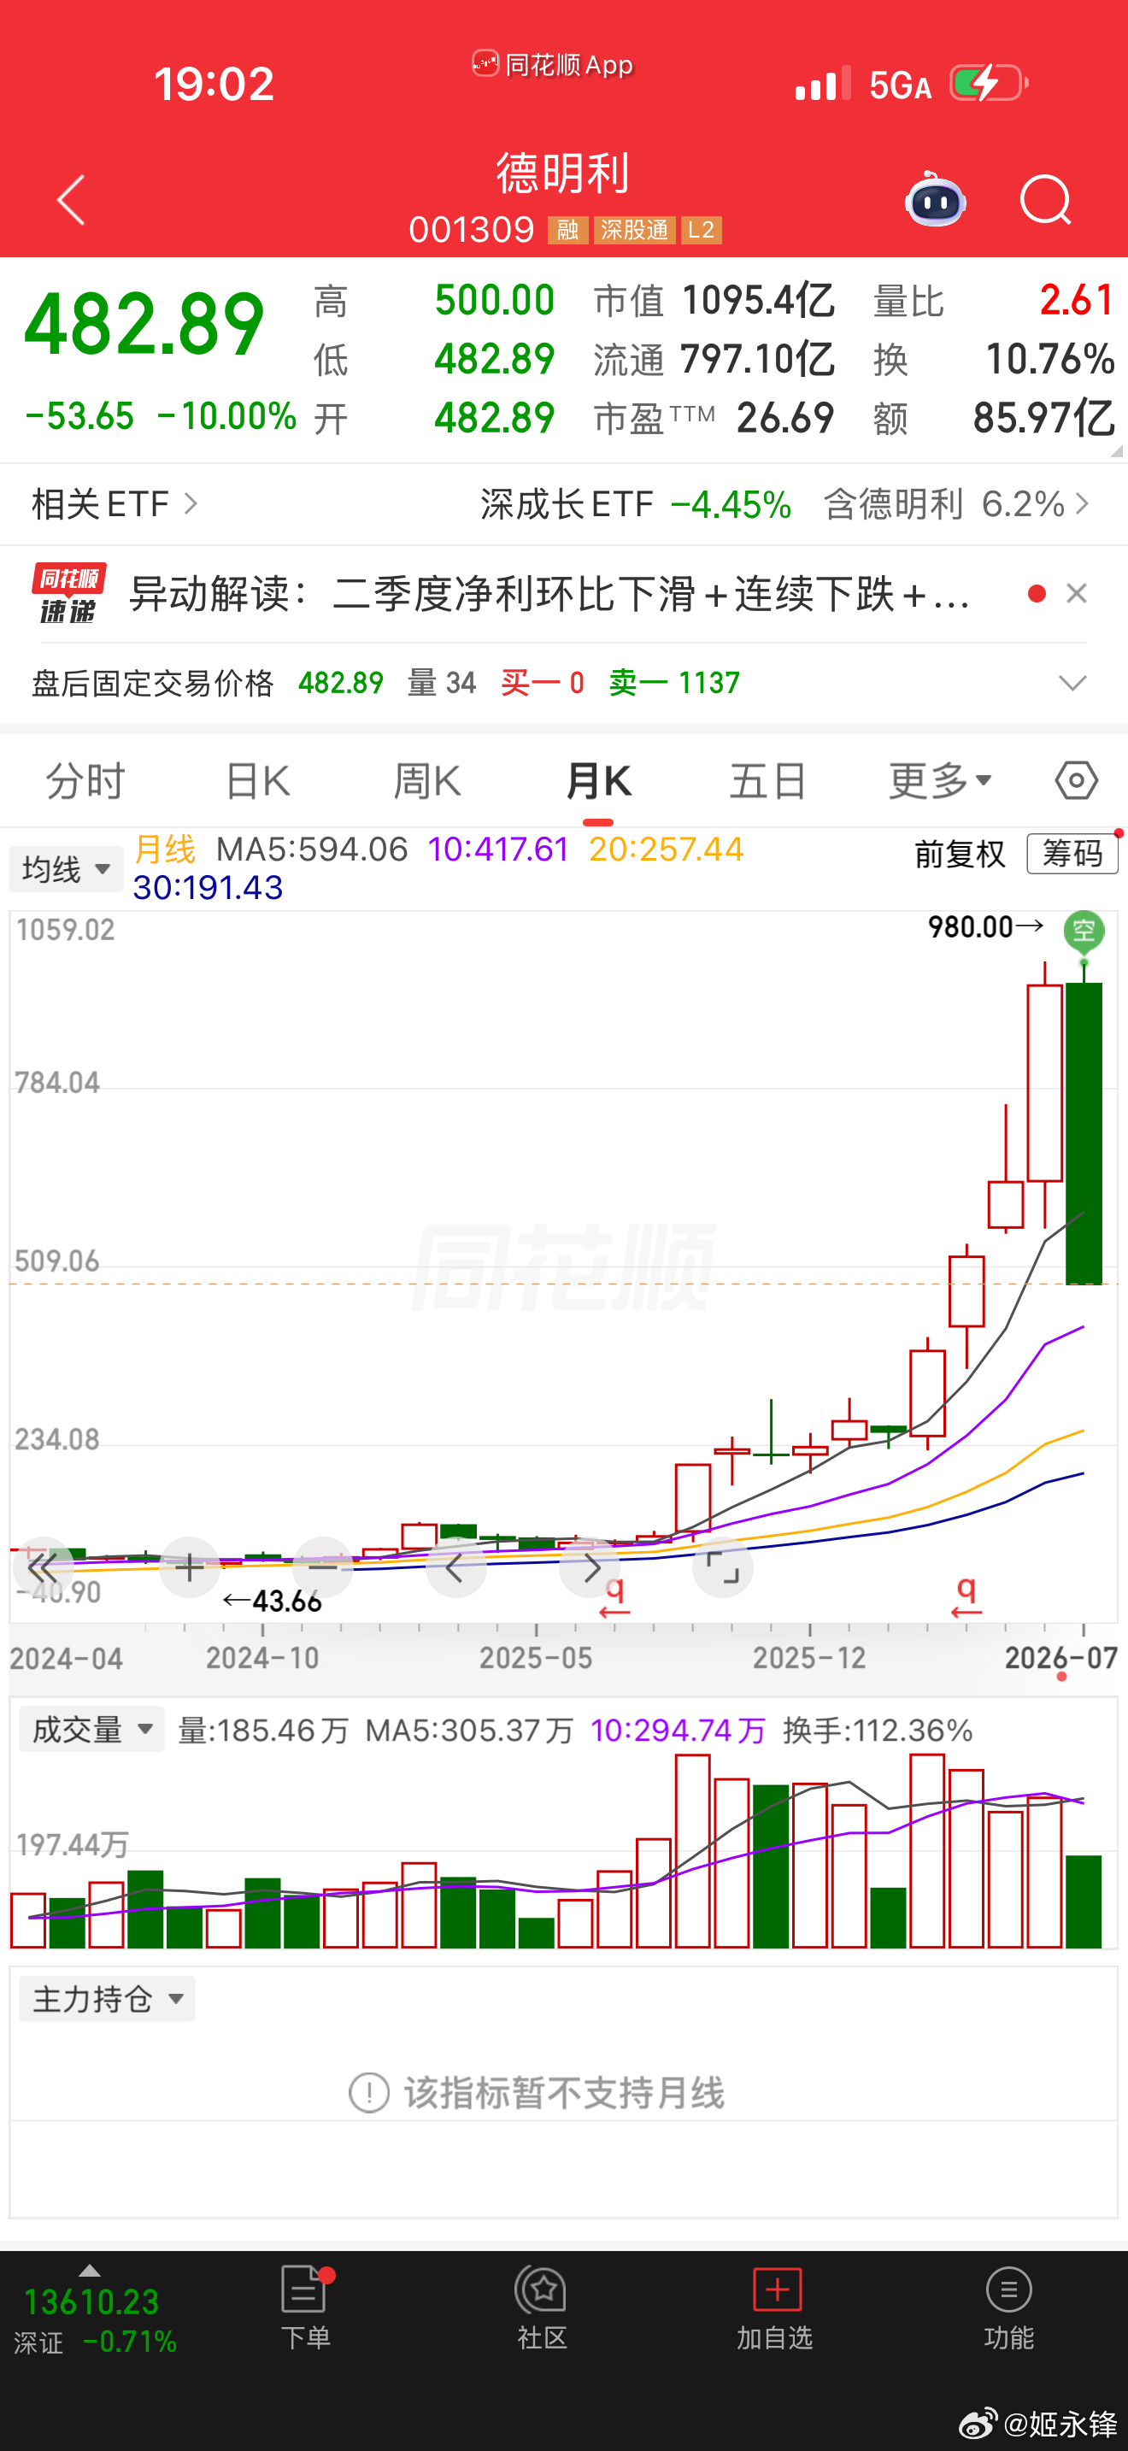Tap the fast rewind double-arrow chart control
This screenshot has height=2451, width=1128.
point(42,1567)
